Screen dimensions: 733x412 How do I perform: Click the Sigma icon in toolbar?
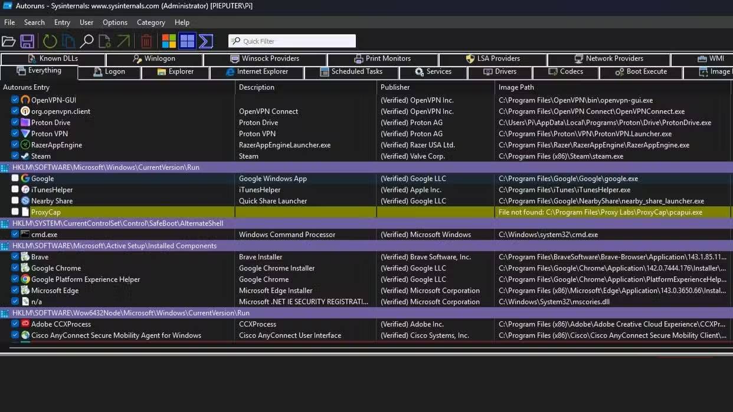click(206, 41)
